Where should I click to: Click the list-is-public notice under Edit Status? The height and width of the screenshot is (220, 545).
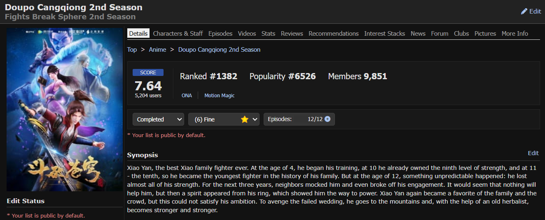pos(46,215)
